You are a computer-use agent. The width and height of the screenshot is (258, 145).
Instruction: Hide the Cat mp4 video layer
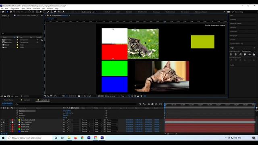tap(2, 122)
